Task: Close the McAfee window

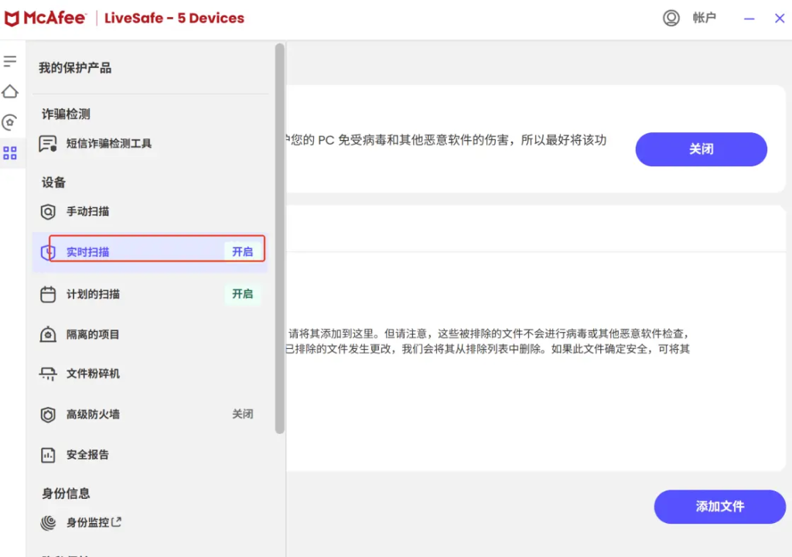Action: click(780, 19)
